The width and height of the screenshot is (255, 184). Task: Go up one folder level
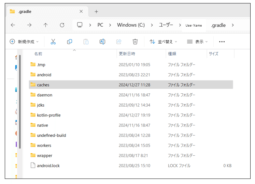pos(45,25)
